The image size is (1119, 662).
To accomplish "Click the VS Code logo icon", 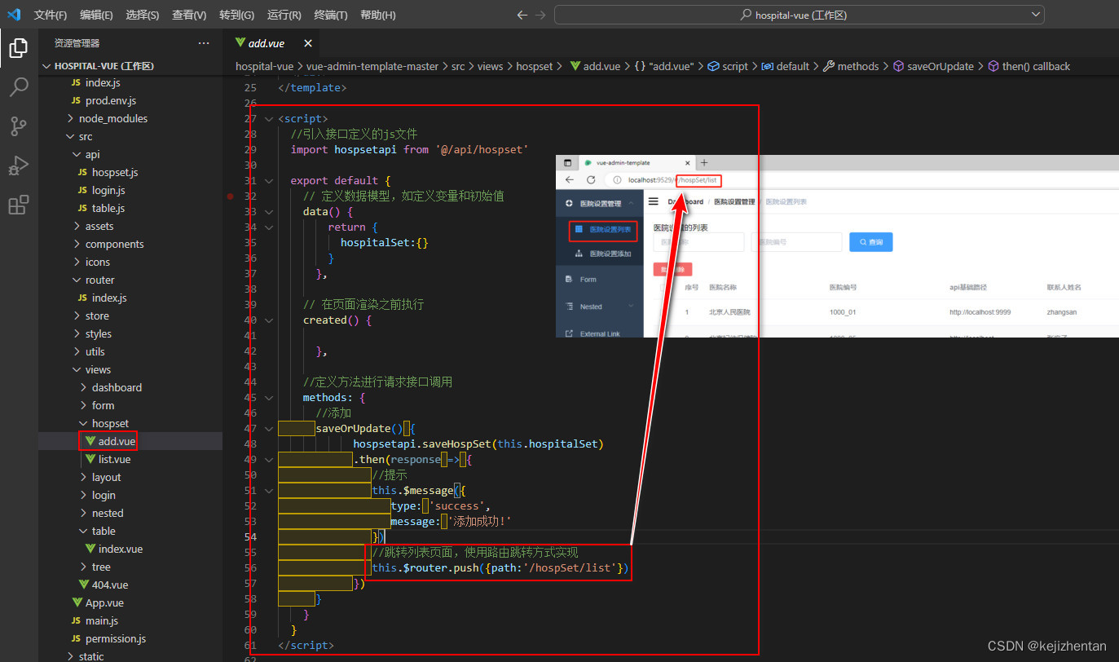I will (x=14, y=15).
